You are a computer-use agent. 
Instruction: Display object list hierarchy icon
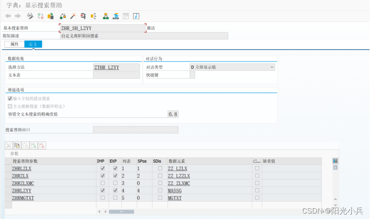(x=106, y=16)
